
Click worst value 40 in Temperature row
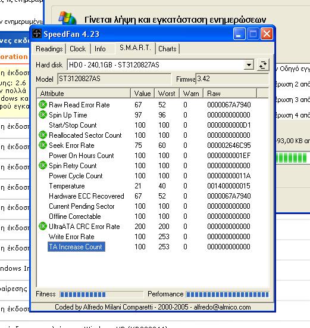[x=162, y=185]
